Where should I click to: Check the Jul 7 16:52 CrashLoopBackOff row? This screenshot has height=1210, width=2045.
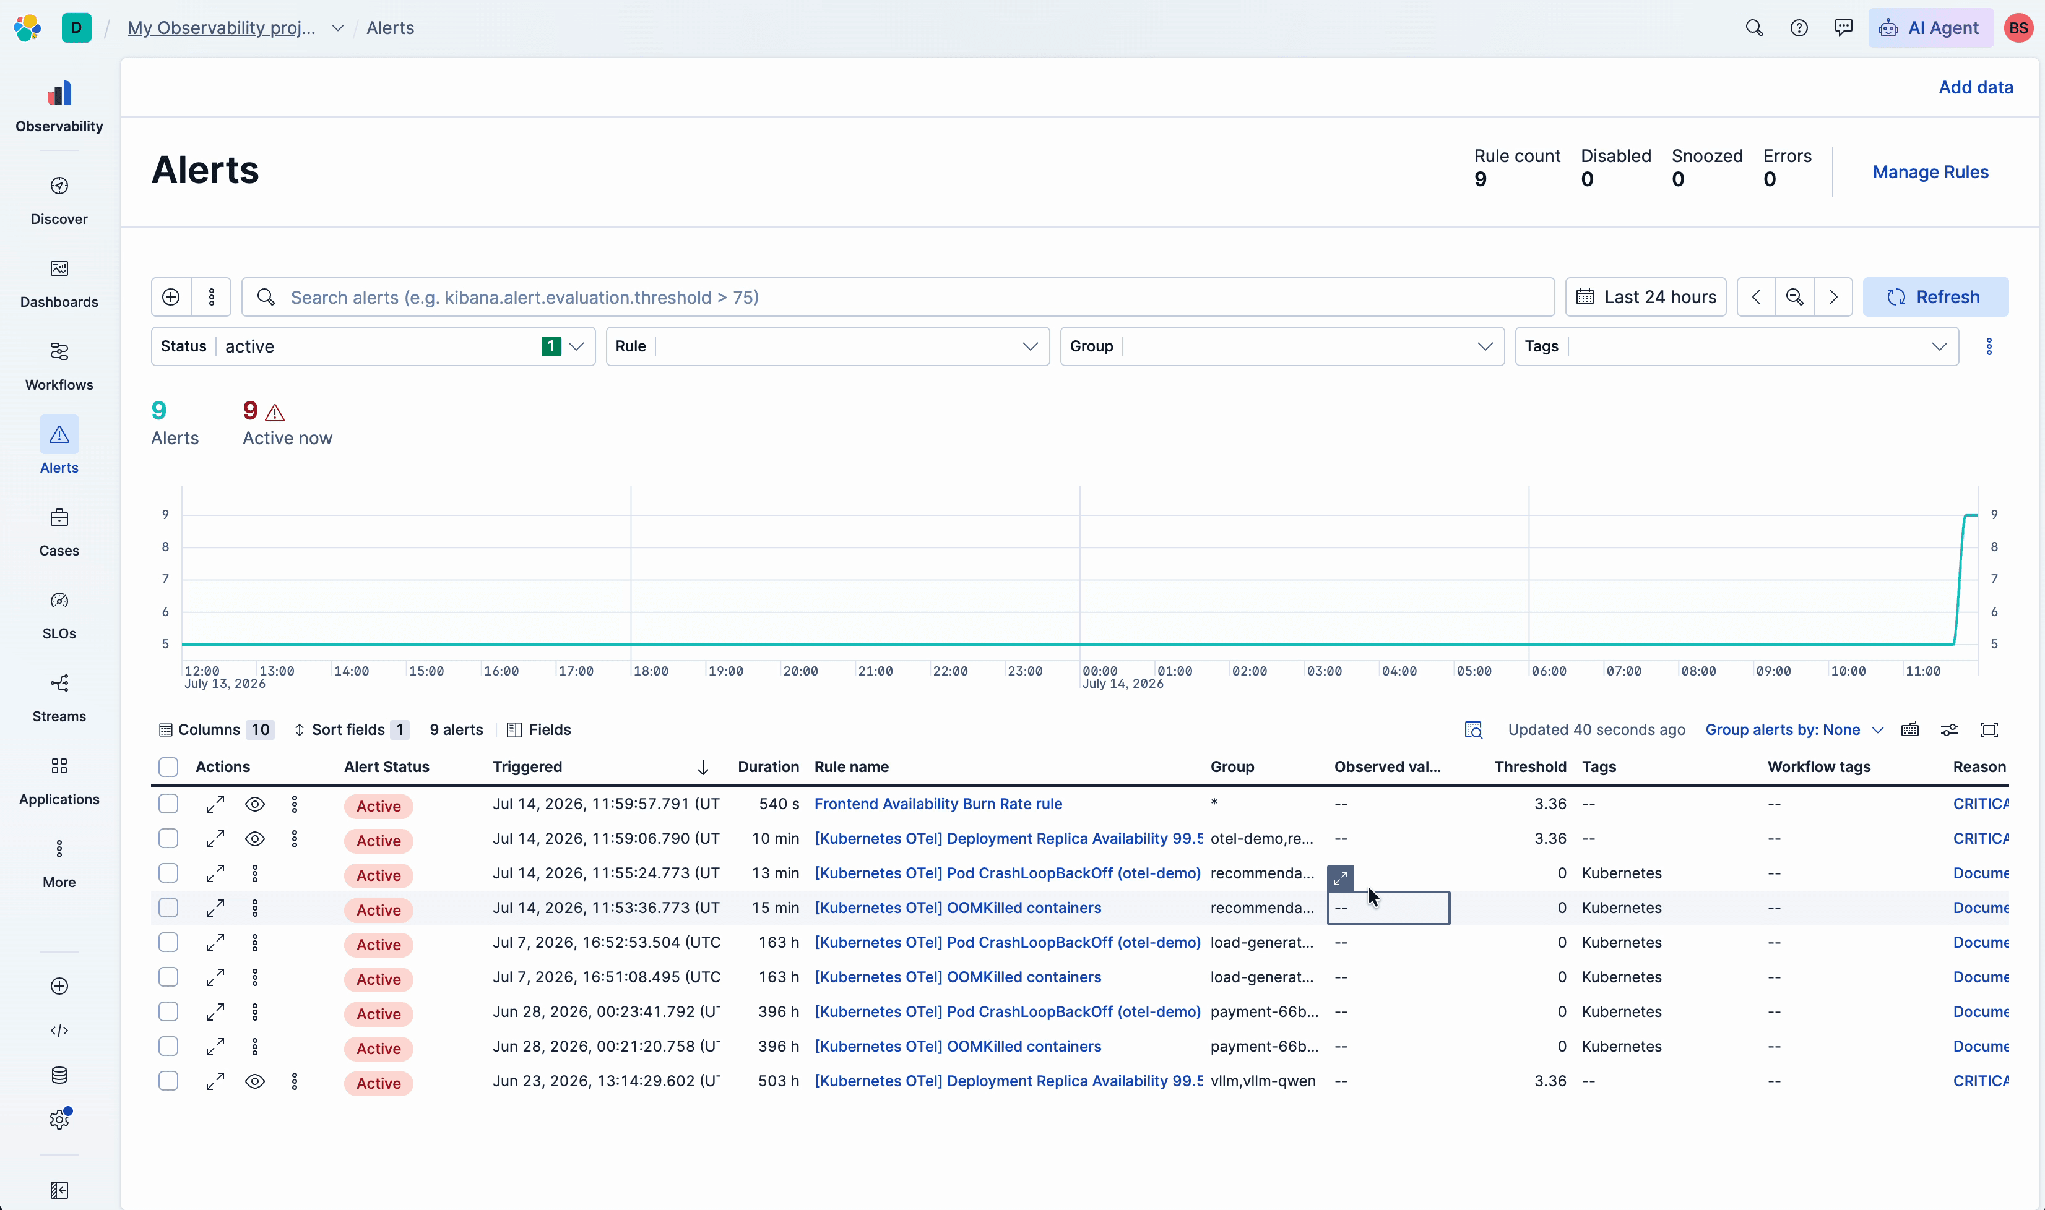168,943
